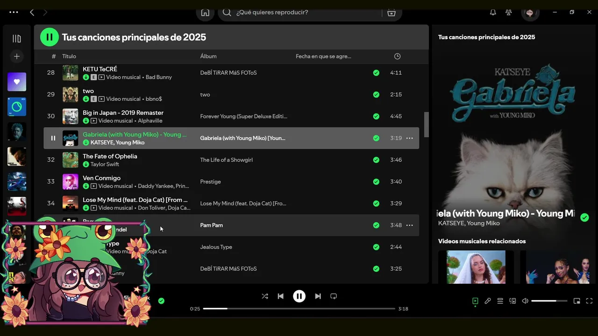This screenshot has width=598, height=336.
Task: Open the first related music video thumbnail
Action: (476, 267)
